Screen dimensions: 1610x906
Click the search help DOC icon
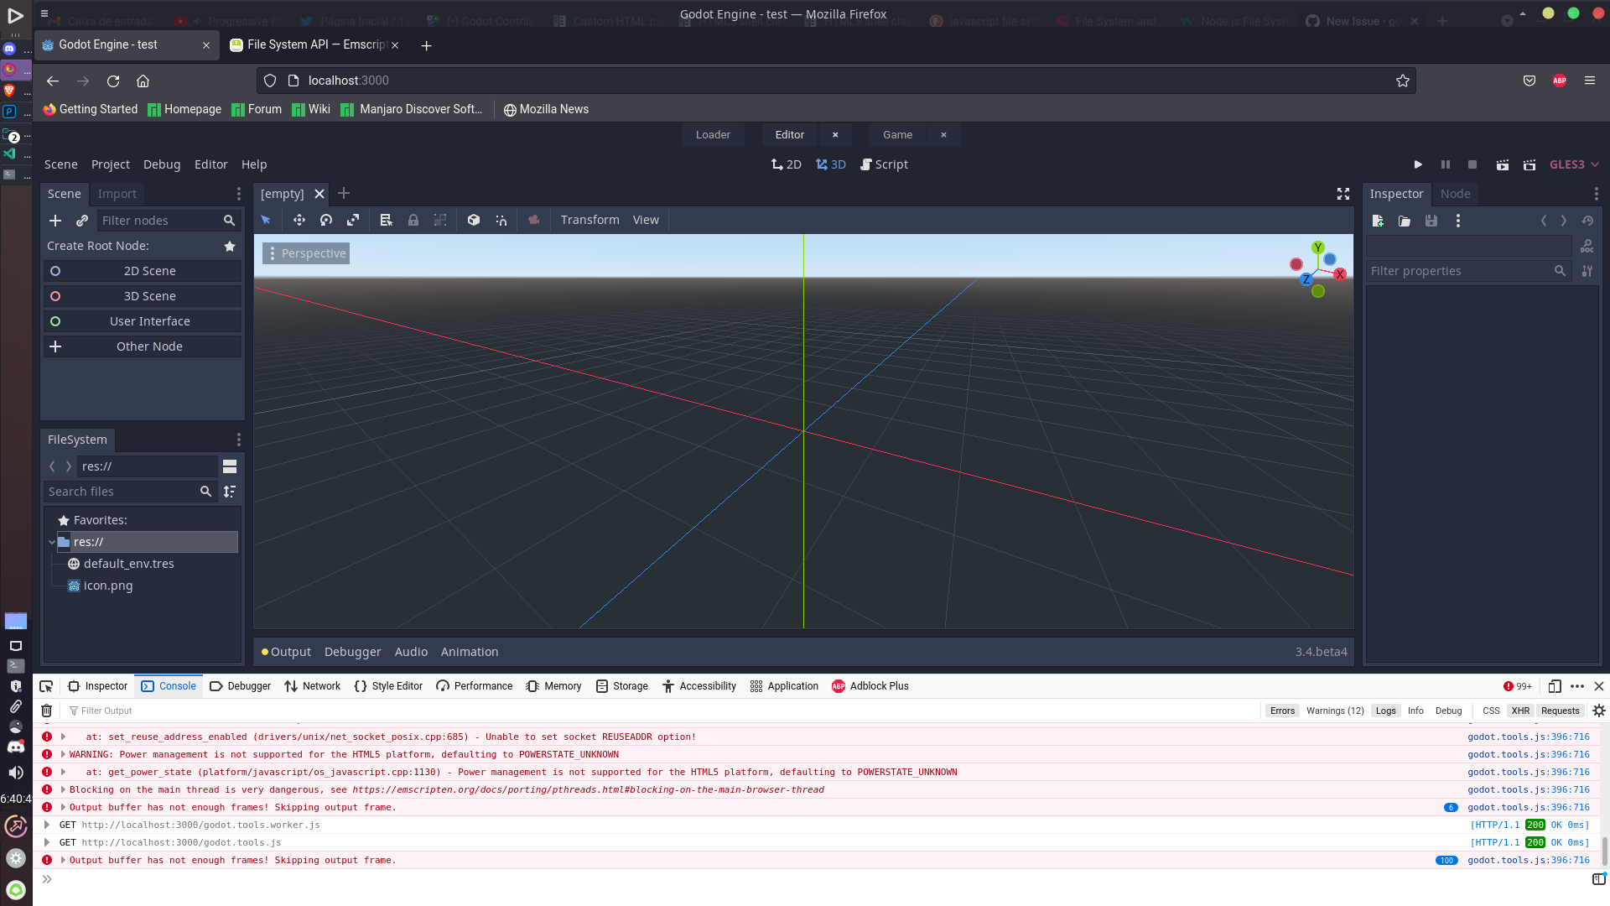pyautogui.click(x=1587, y=246)
